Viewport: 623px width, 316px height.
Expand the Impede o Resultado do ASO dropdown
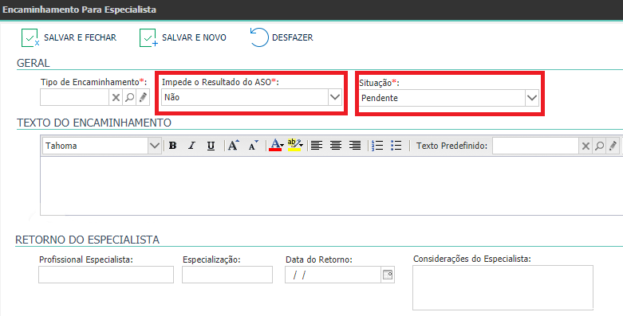pos(335,97)
